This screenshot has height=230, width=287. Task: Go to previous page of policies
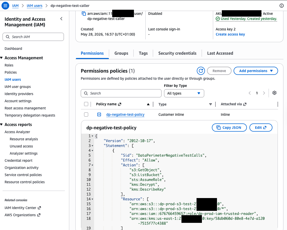click(250, 93)
